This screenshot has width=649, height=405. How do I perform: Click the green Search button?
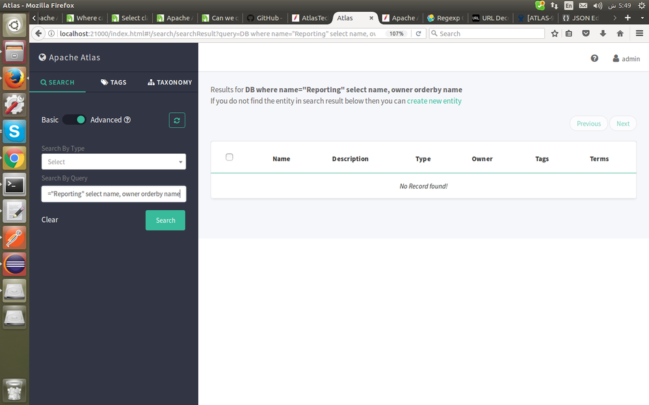click(x=165, y=220)
